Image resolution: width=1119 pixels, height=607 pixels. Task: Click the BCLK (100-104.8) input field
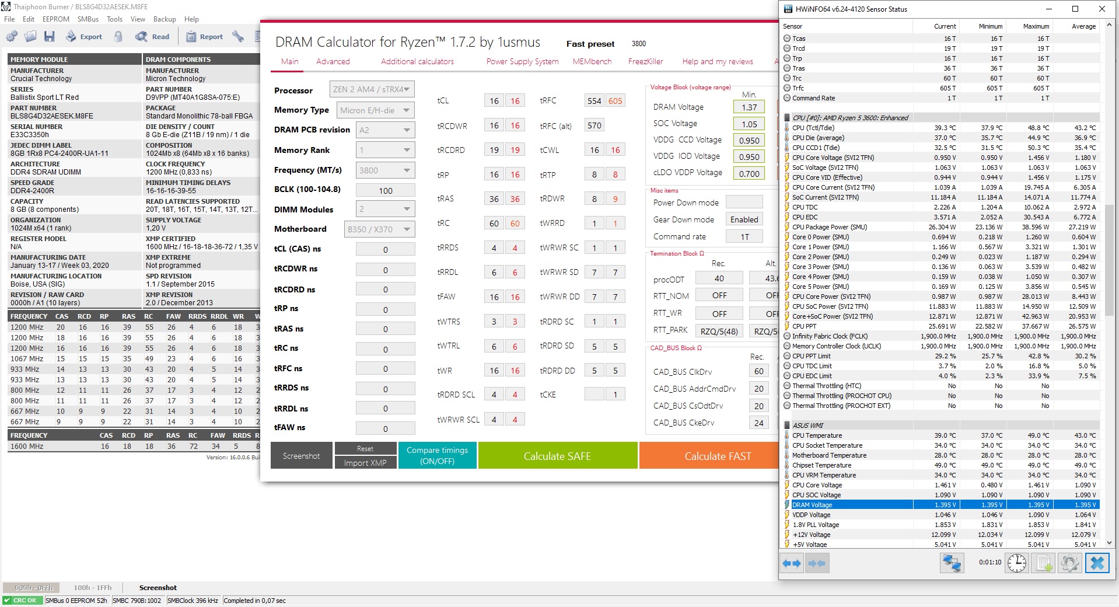click(x=385, y=190)
